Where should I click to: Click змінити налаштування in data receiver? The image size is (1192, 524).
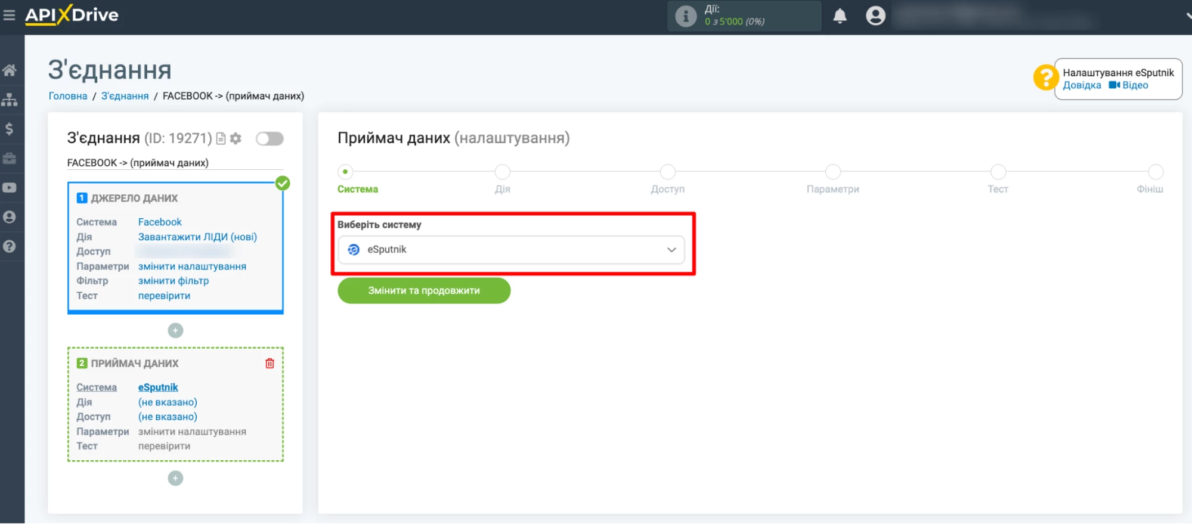(x=192, y=432)
